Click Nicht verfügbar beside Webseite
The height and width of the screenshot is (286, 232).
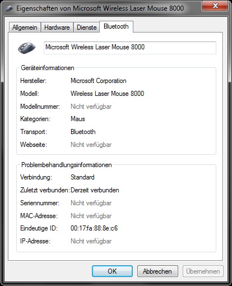(91, 145)
